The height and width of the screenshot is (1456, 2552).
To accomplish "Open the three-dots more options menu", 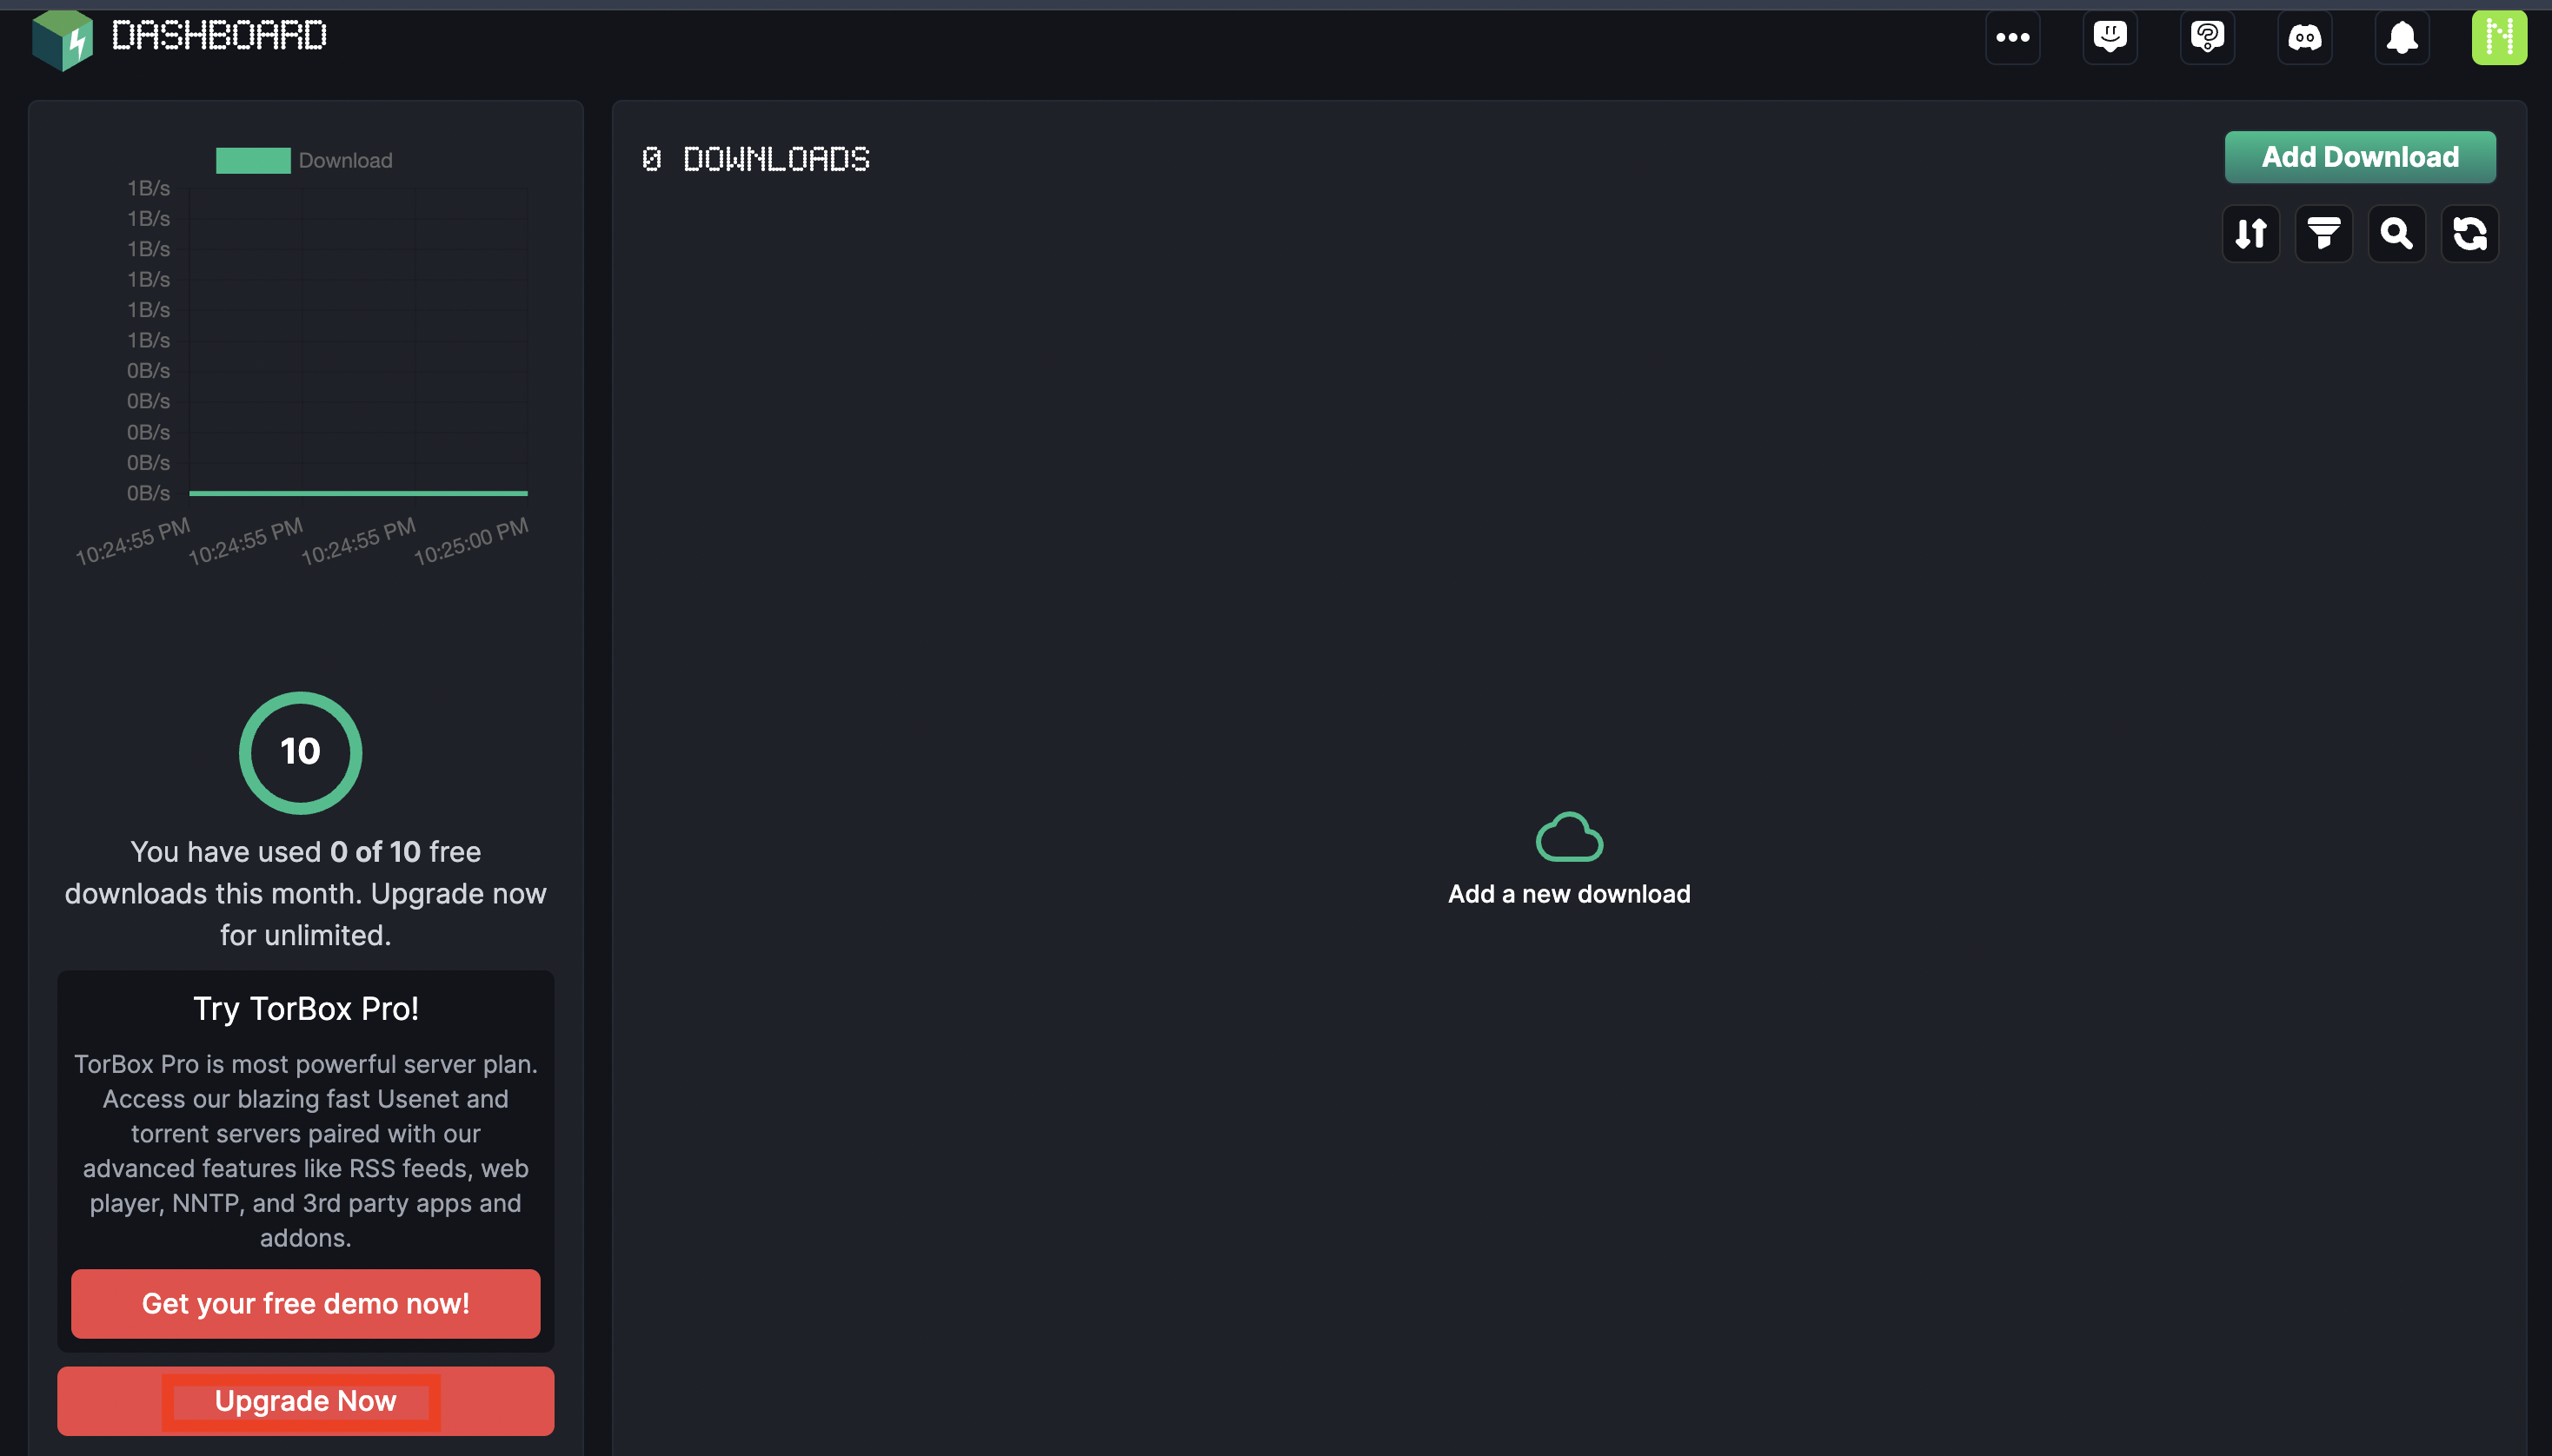I will [x=2012, y=38].
